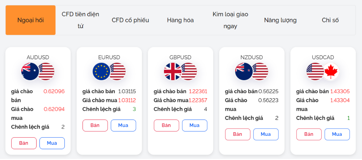Select the Ngoại hối tab
The image size is (362, 160).
[31, 20]
